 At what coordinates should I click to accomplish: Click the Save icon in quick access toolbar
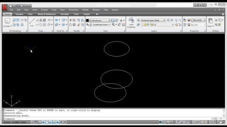click(18, 6)
